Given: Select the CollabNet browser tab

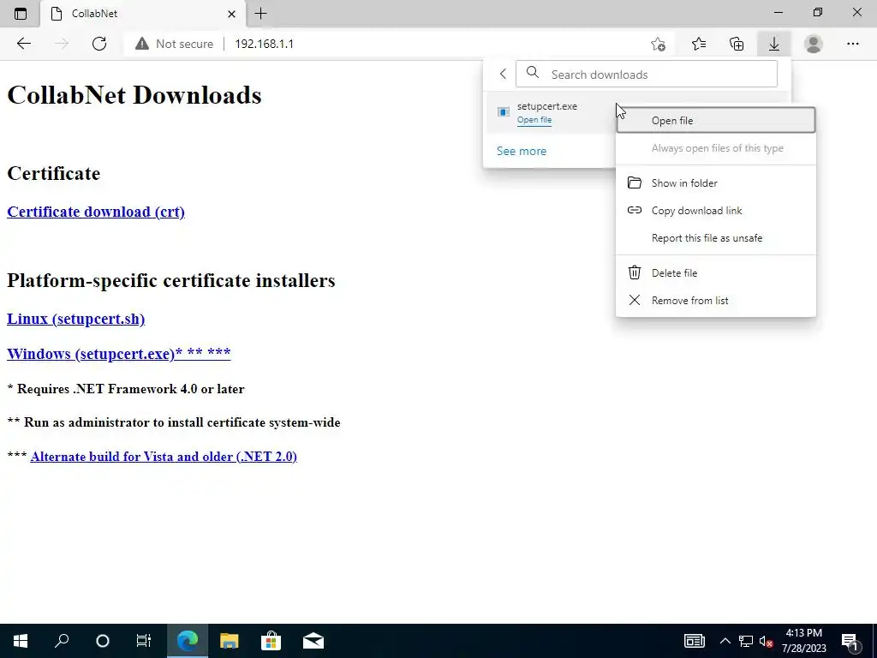Looking at the screenshot, I should pyautogui.click(x=143, y=14).
